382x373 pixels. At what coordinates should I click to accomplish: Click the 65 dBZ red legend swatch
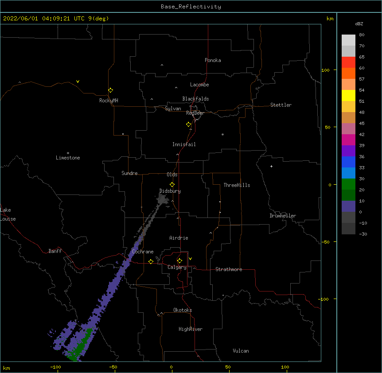coord(348,62)
